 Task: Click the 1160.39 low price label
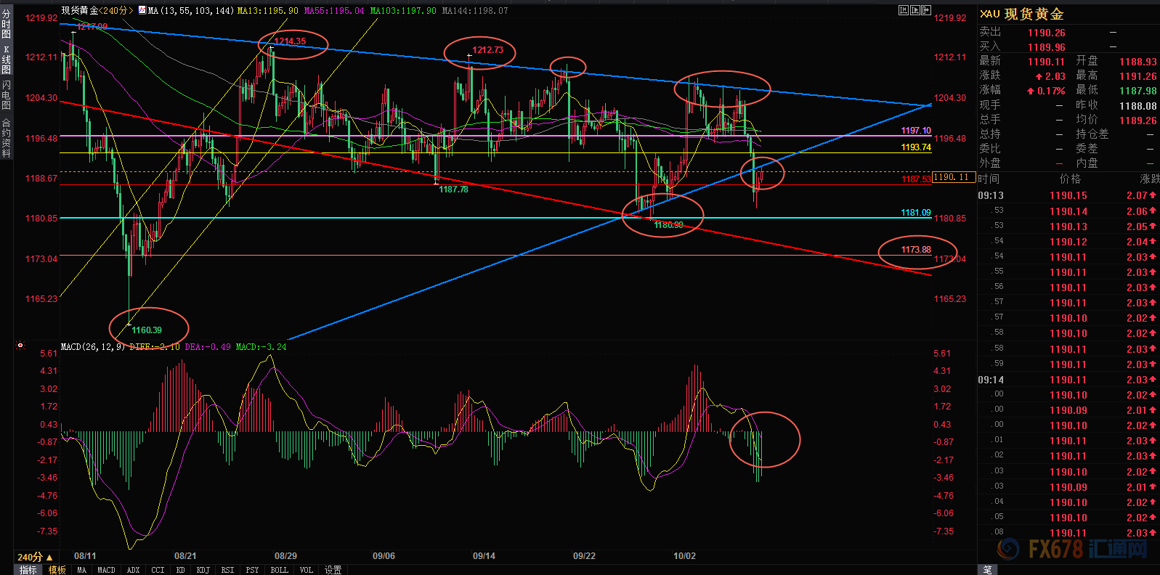pos(147,330)
